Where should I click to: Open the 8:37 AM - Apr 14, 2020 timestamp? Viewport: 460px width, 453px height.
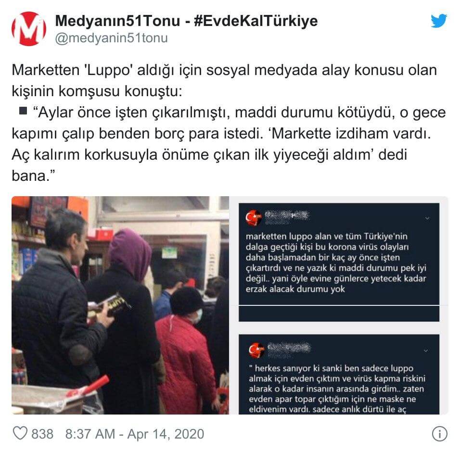pos(134,434)
